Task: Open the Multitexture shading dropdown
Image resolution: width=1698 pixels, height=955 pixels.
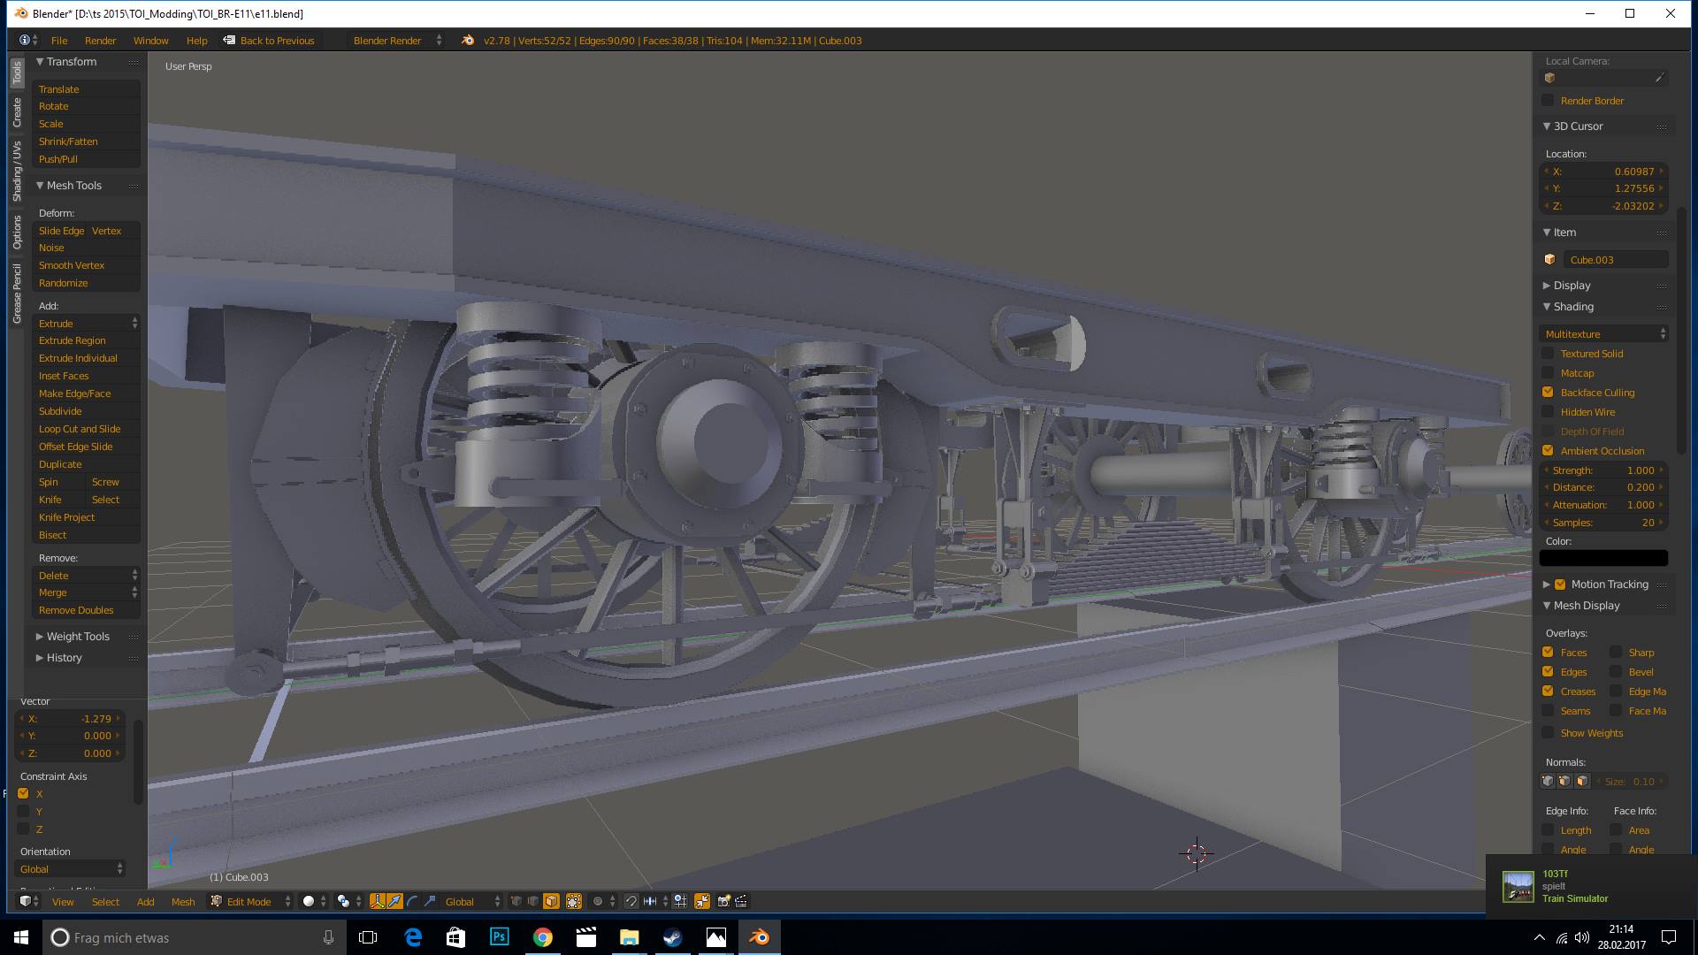Action: click(x=1603, y=333)
